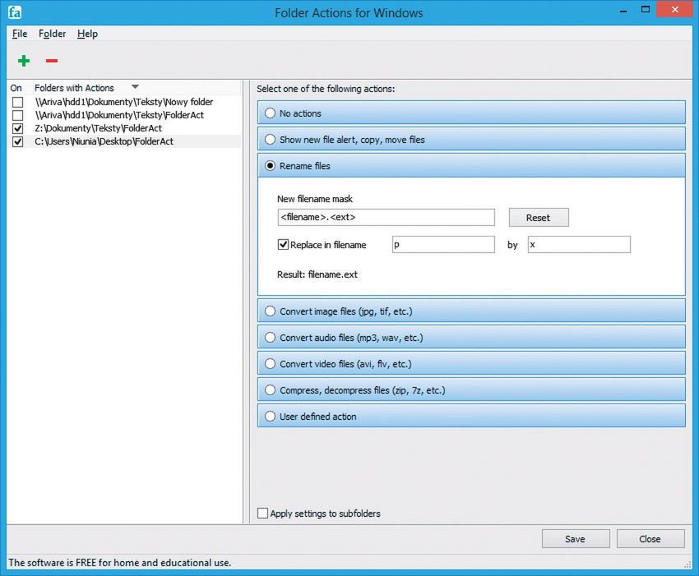Select Convert audio files option
The height and width of the screenshot is (576, 699).
[271, 337]
